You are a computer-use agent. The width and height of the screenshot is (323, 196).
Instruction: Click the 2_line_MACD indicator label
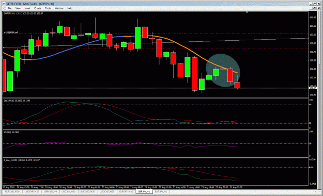[x=22, y=160]
